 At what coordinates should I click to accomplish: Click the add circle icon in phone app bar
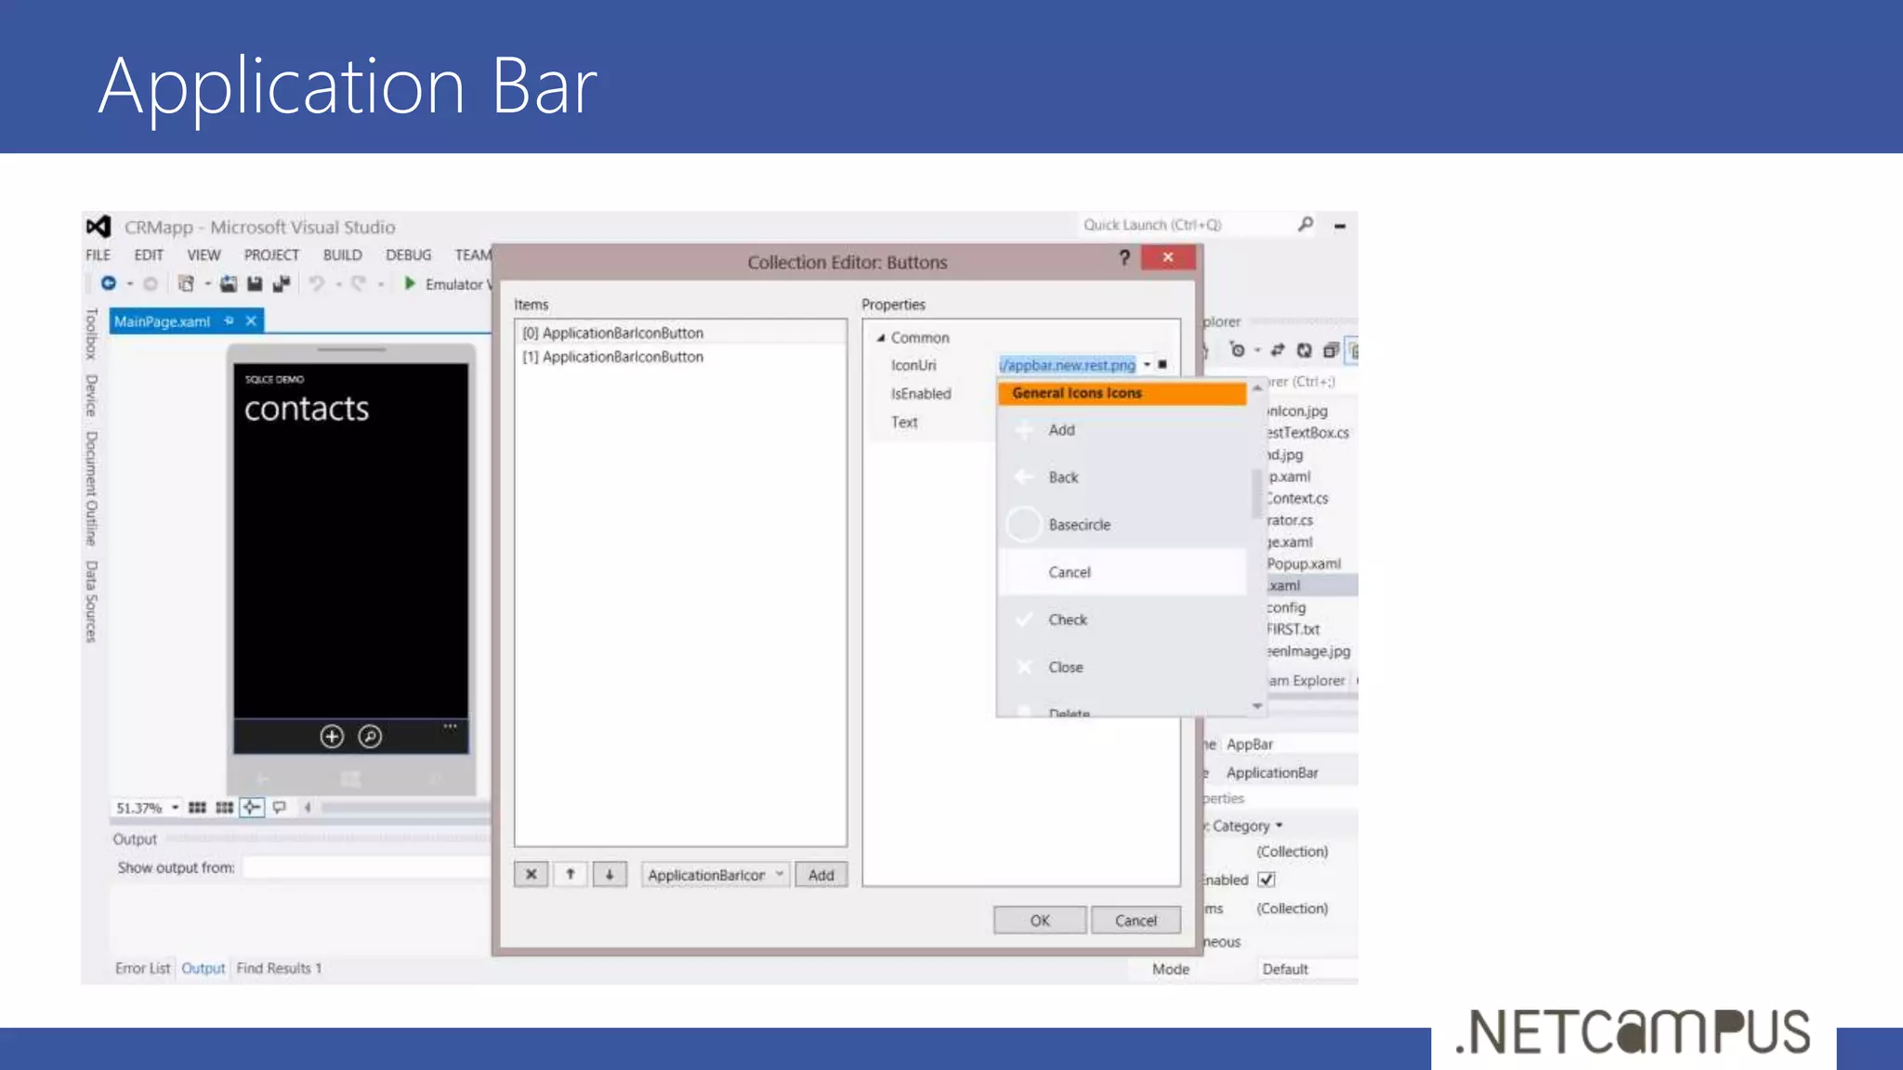332,737
